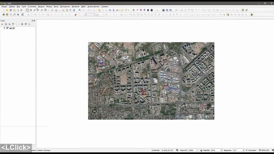The width and height of the screenshot is (274, 154).
Task: Open Layer Styling panel from Layers toolbar
Action: 2,24
